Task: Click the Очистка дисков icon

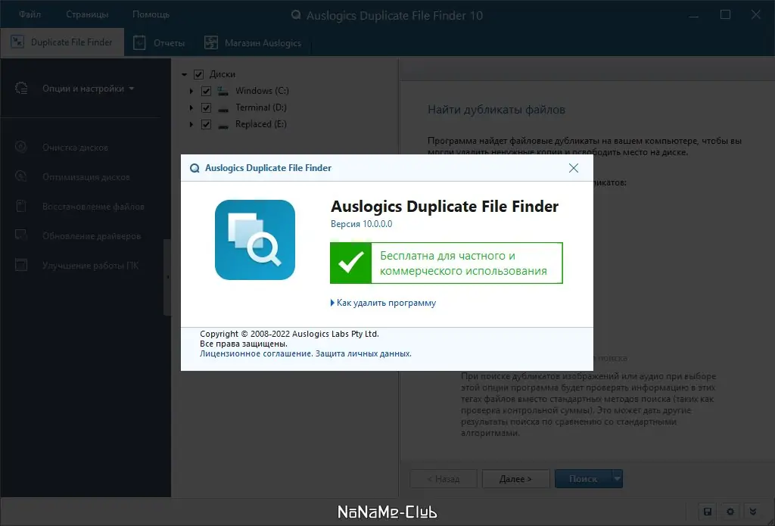Action: (x=20, y=147)
